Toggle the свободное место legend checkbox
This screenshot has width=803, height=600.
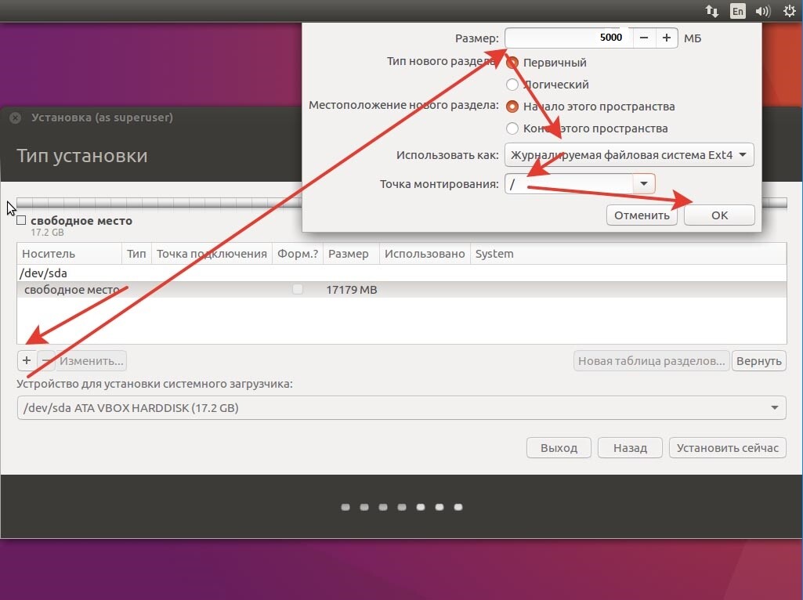(21, 221)
